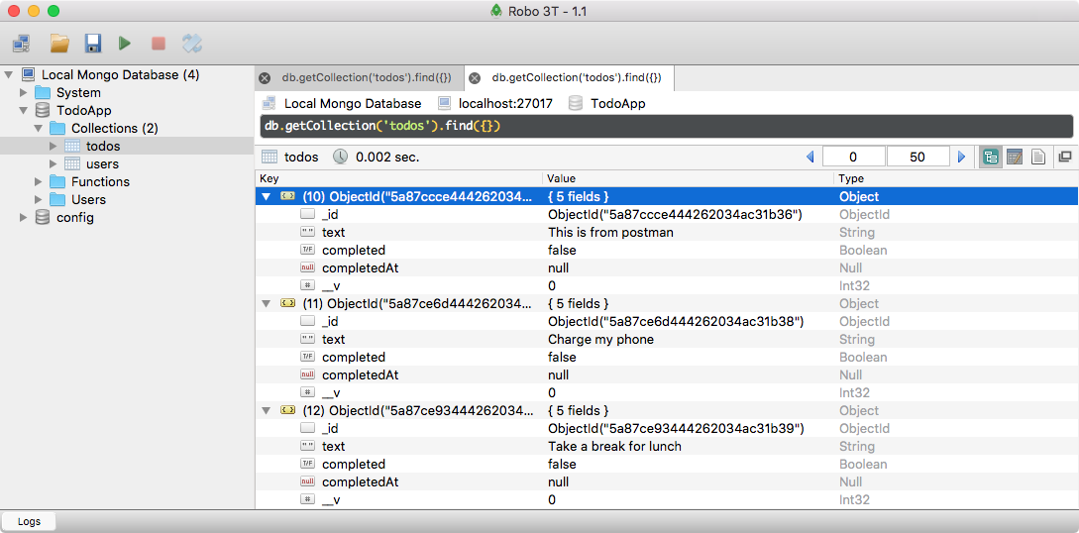Stop execution using the red square icon
Image resolution: width=1079 pixels, height=533 pixels.
158,44
